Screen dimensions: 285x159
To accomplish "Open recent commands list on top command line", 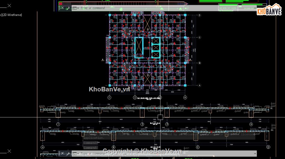I will tap(76, 8).
